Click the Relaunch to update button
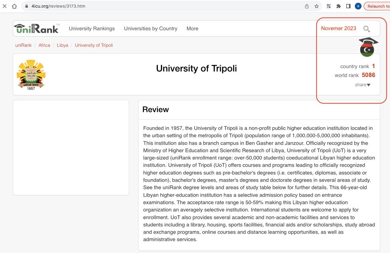 pos(377,6)
